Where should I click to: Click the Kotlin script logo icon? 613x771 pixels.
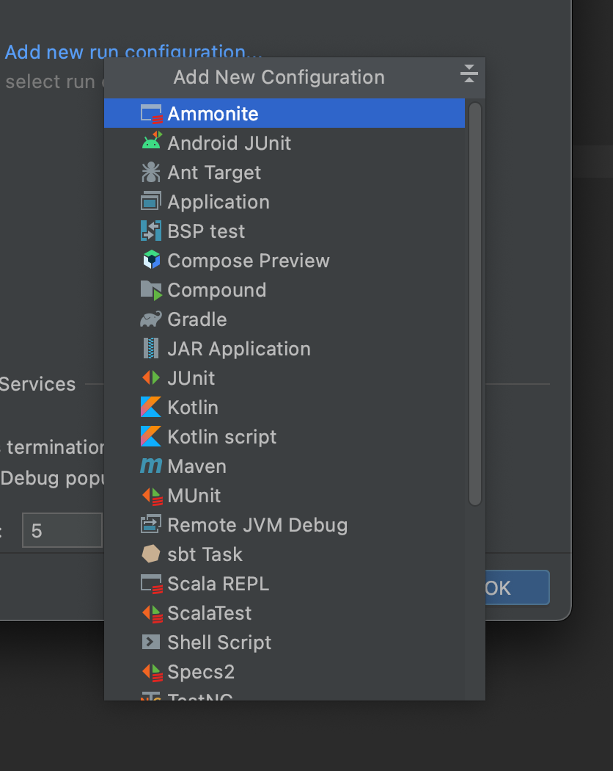(x=151, y=437)
